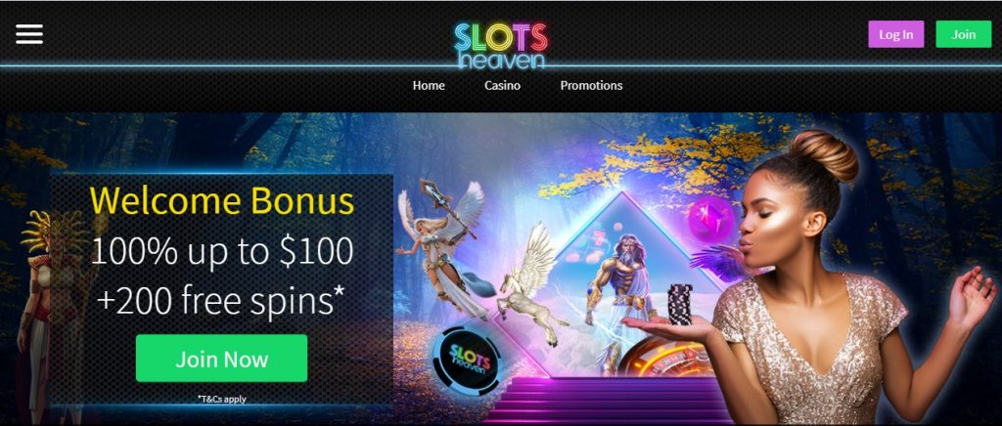The height and width of the screenshot is (426, 1002).
Task: Click the woman blowing a kiss
Action: (831, 280)
